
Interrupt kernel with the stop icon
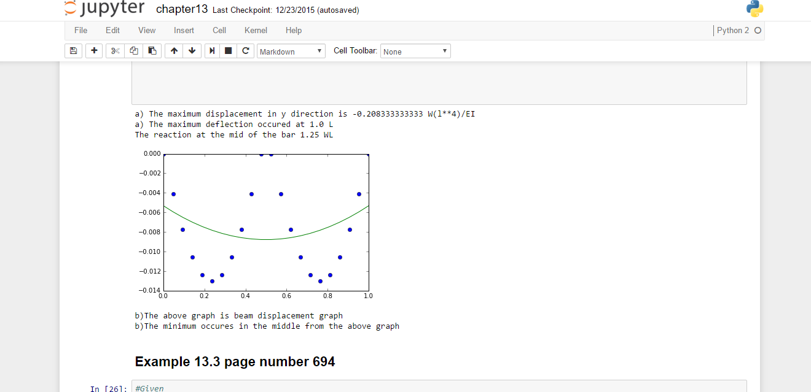pos(229,51)
